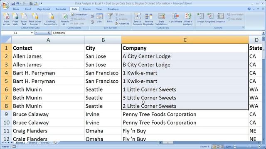The width and height of the screenshot is (266, 149).
Task: Switch to Page Layout view in status bar
Action: pos(218,147)
